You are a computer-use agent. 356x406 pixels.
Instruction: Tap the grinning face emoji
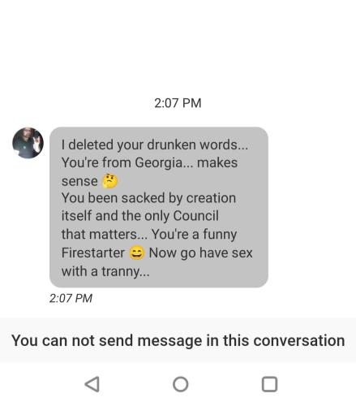(137, 253)
